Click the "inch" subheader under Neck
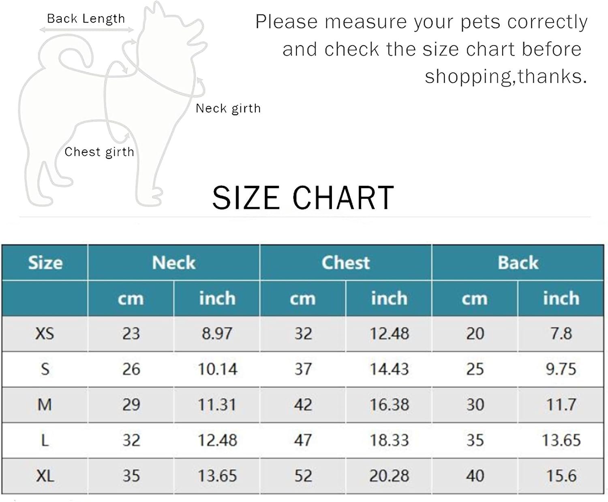Viewport: 608px width, 502px height. 217,298
